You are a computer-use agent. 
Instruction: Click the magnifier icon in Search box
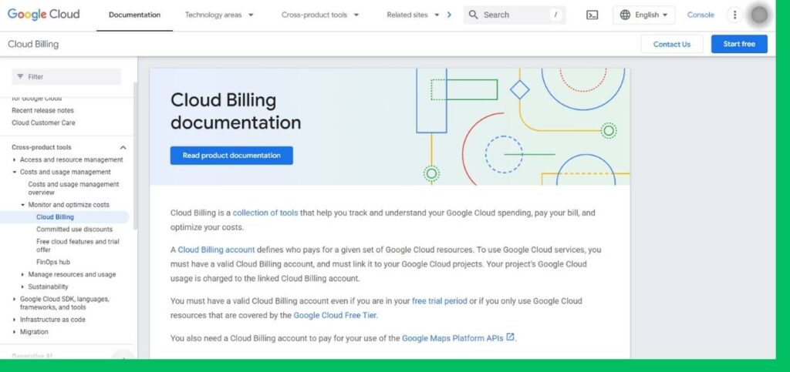pyautogui.click(x=473, y=15)
